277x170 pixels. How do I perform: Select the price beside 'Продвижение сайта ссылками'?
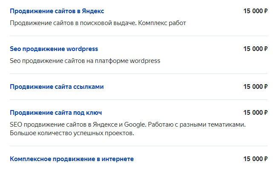click(x=255, y=87)
